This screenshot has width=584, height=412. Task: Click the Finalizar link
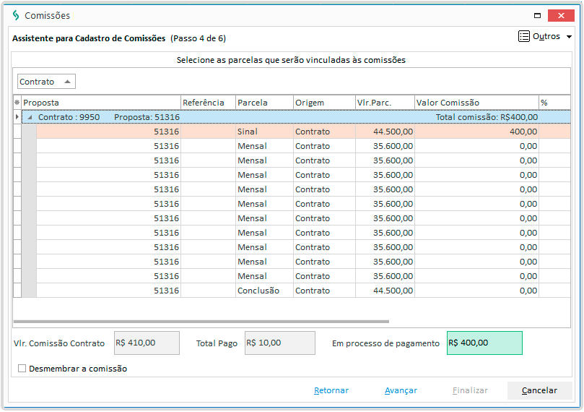coord(470,390)
